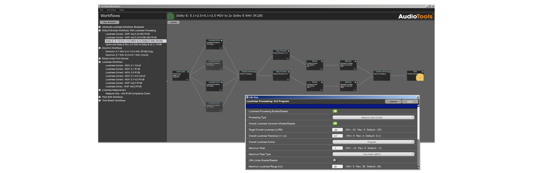Expand the Time Stretch Workflows group
This screenshot has width=533, height=173.
coord(100,101)
